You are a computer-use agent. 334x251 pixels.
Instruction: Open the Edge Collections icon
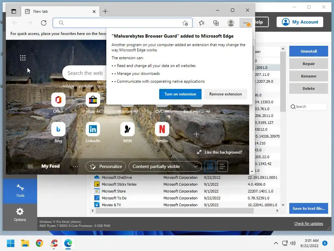point(216,23)
